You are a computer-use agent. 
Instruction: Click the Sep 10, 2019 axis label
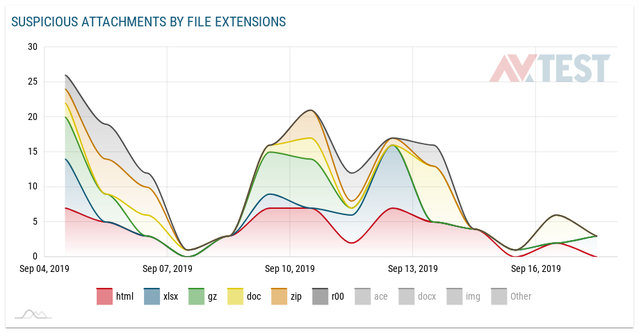(x=290, y=268)
